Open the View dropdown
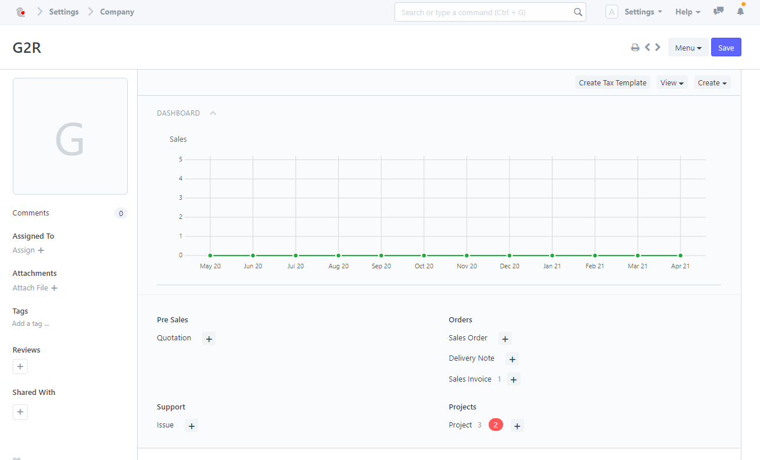This screenshot has height=460, width=760. [672, 82]
